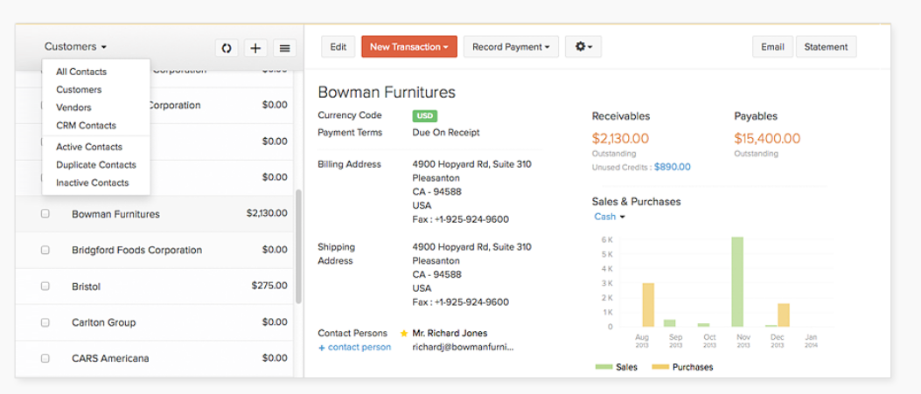This screenshot has height=394, width=921.
Task: Click the contact list vertical scrollbar
Action: click(x=298, y=245)
